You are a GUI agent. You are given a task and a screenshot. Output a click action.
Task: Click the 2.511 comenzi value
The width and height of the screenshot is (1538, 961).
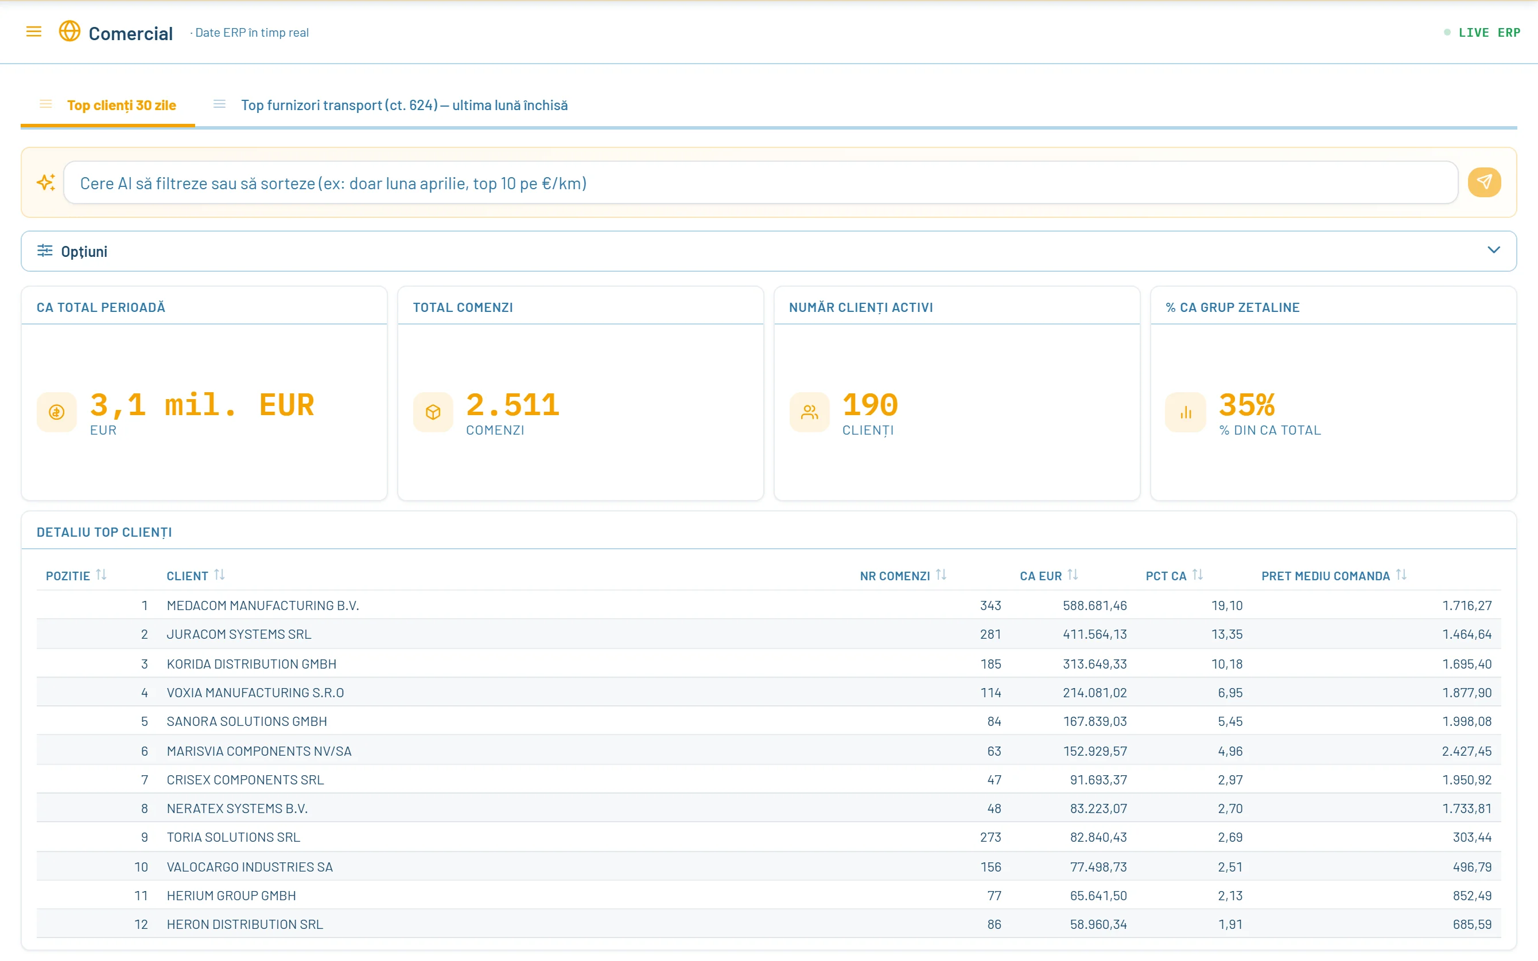pos(512,405)
